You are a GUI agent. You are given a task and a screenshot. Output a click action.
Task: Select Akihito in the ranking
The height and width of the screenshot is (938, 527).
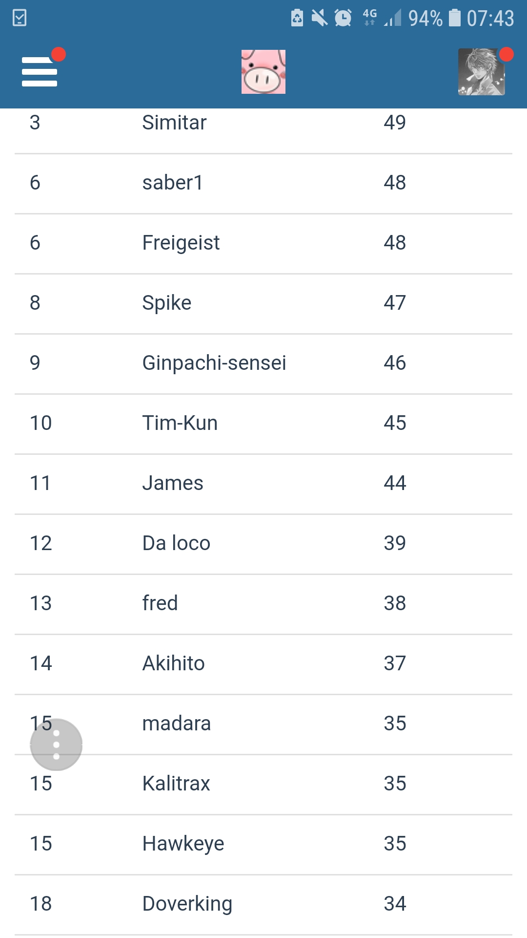(x=263, y=664)
